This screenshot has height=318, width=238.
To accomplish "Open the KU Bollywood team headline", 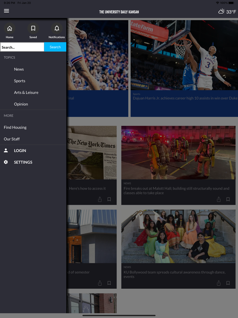I will (x=174, y=274).
